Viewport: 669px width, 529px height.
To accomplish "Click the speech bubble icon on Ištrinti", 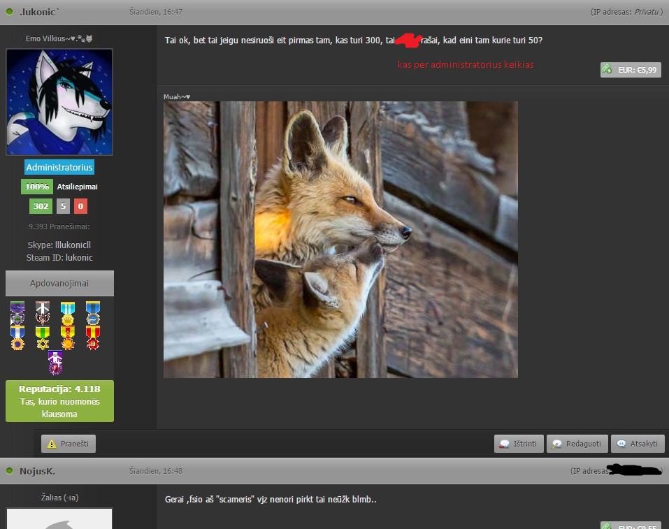I will click(504, 444).
